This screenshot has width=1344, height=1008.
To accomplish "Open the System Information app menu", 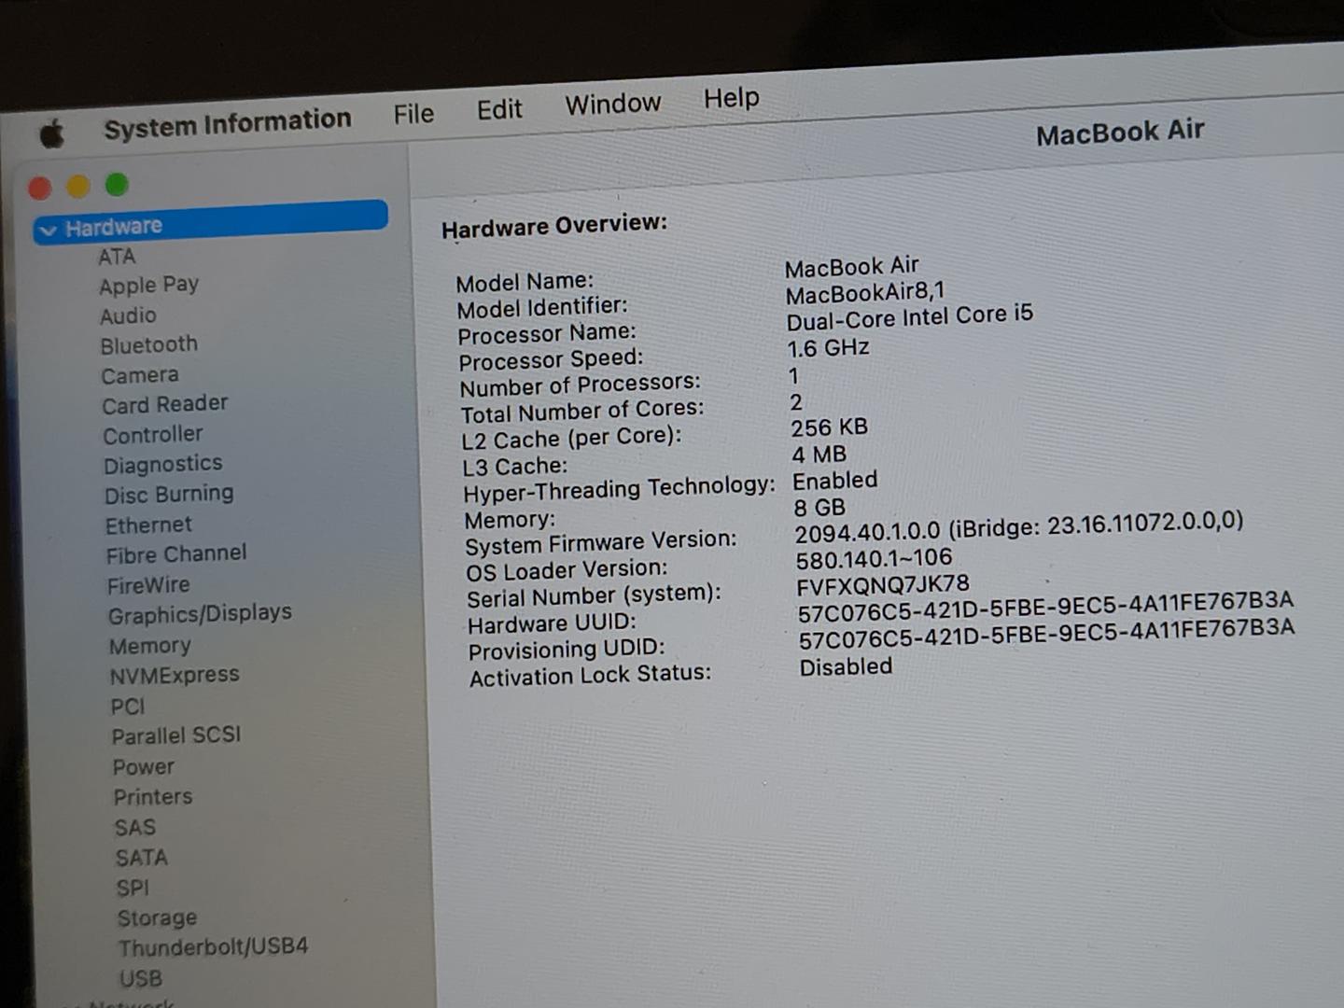I will tap(227, 122).
